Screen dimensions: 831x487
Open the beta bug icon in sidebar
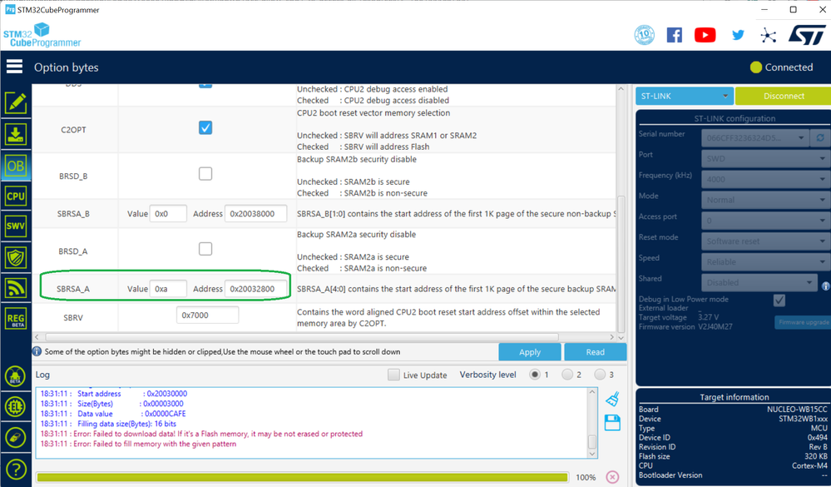coord(15,376)
